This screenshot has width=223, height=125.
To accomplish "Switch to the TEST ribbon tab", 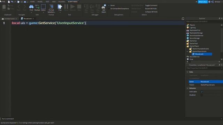I will 47,2.
